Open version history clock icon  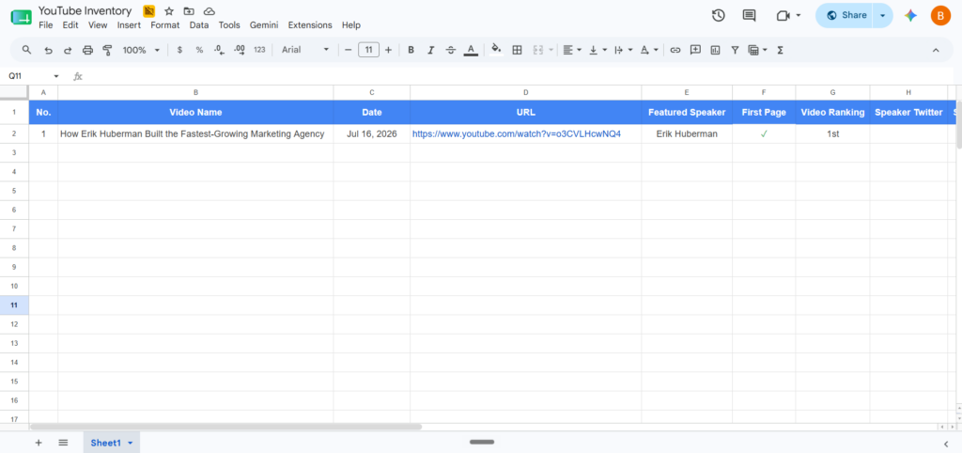(719, 15)
